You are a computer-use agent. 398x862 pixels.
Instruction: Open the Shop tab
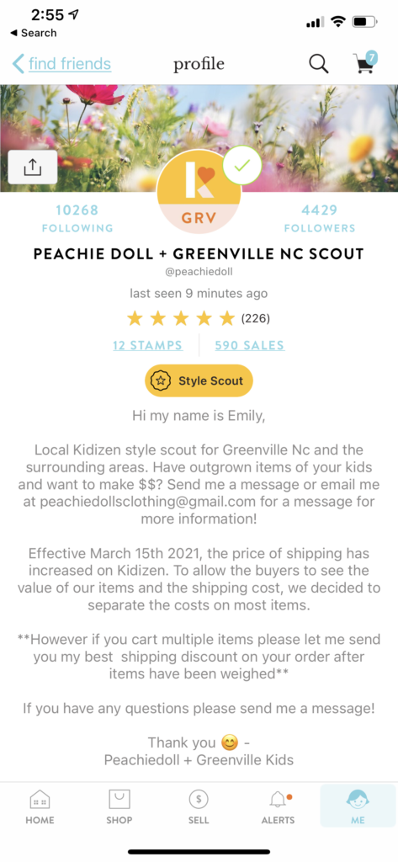119,807
